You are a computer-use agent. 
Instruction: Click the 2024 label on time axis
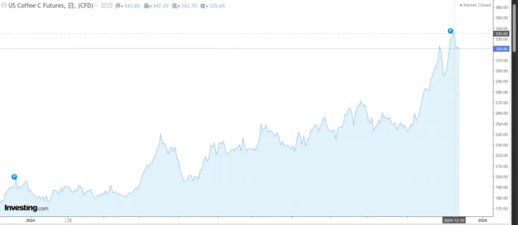tap(30, 220)
